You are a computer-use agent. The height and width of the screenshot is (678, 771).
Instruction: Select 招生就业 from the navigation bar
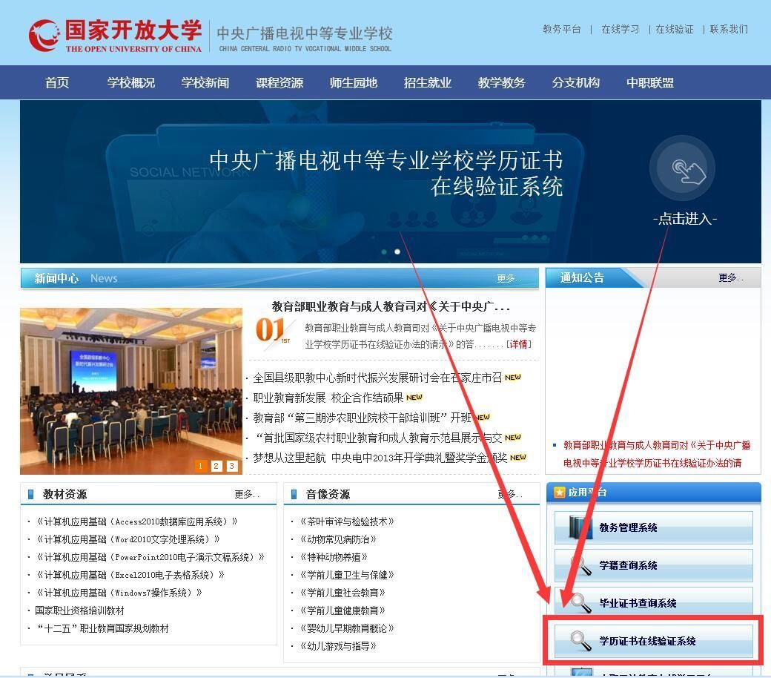click(428, 82)
